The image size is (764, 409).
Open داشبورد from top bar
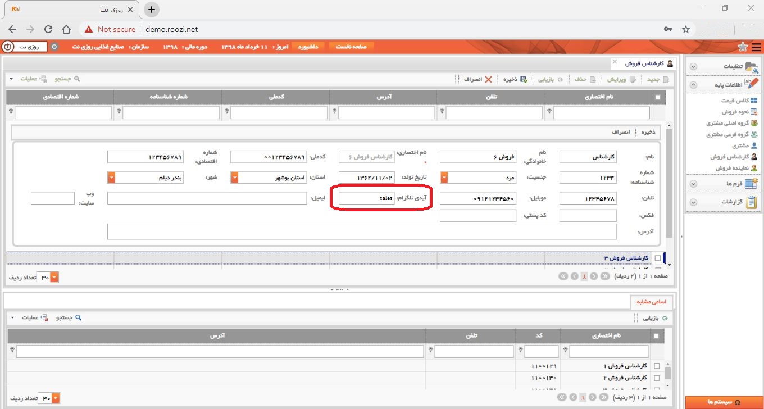307,47
